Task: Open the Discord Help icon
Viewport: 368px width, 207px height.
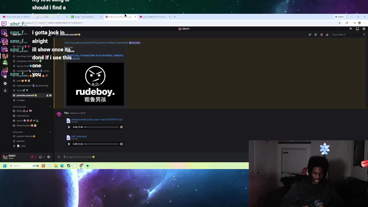Action: [x=364, y=29]
